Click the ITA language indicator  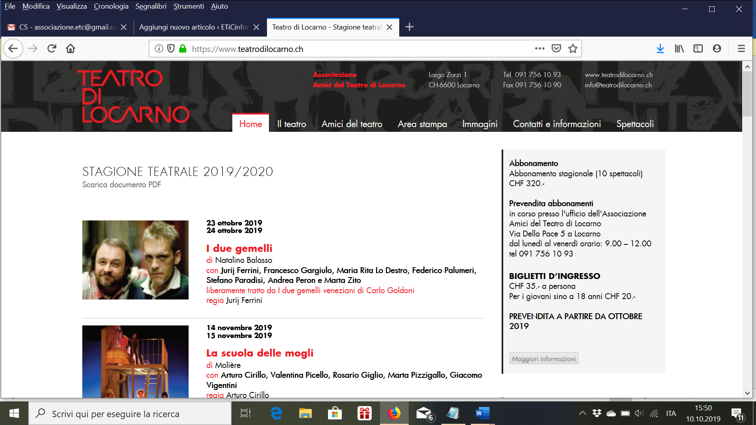(671, 413)
